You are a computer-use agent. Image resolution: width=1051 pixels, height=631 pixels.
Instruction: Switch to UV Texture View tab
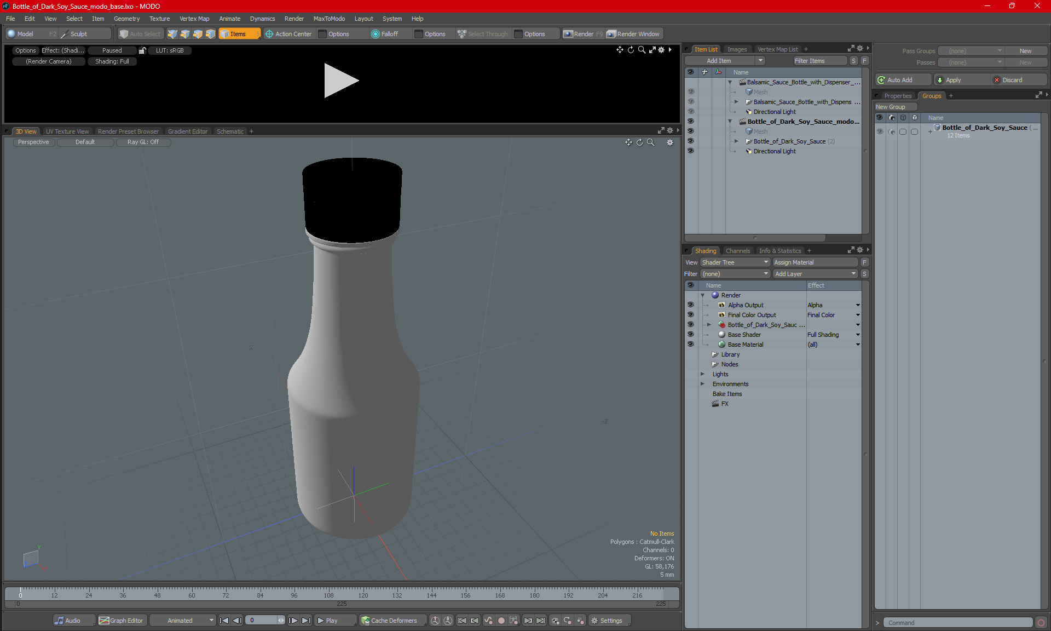click(67, 131)
